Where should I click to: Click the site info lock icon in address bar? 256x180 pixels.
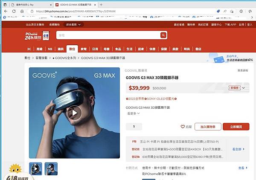[32, 11]
